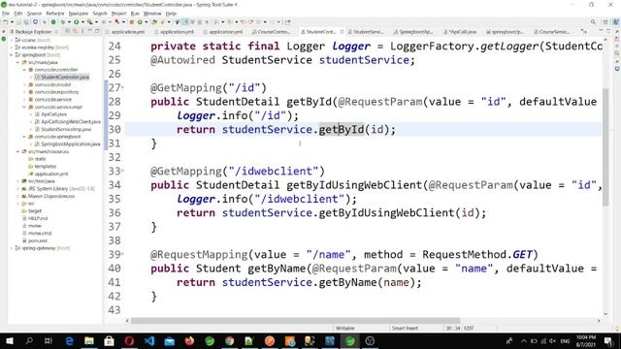Select ApiCallUsingWebClient.java in the tree
621x349 pixels.
(71, 122)
